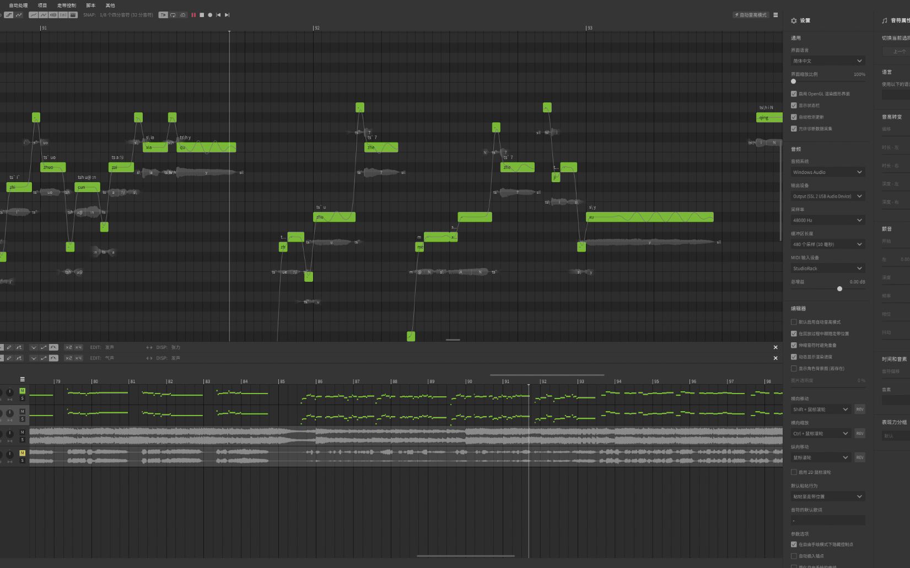Screen dimensions: 910x568
Task: Mute the first track with M button
Action: [x=23, y=391]
